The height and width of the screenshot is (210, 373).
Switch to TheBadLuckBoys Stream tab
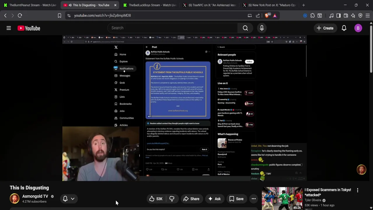149,5
